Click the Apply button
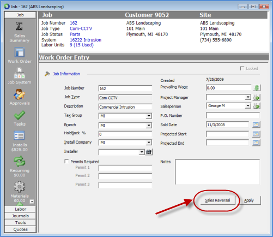Viewport: 273px width, 237px height. [249, 200]
